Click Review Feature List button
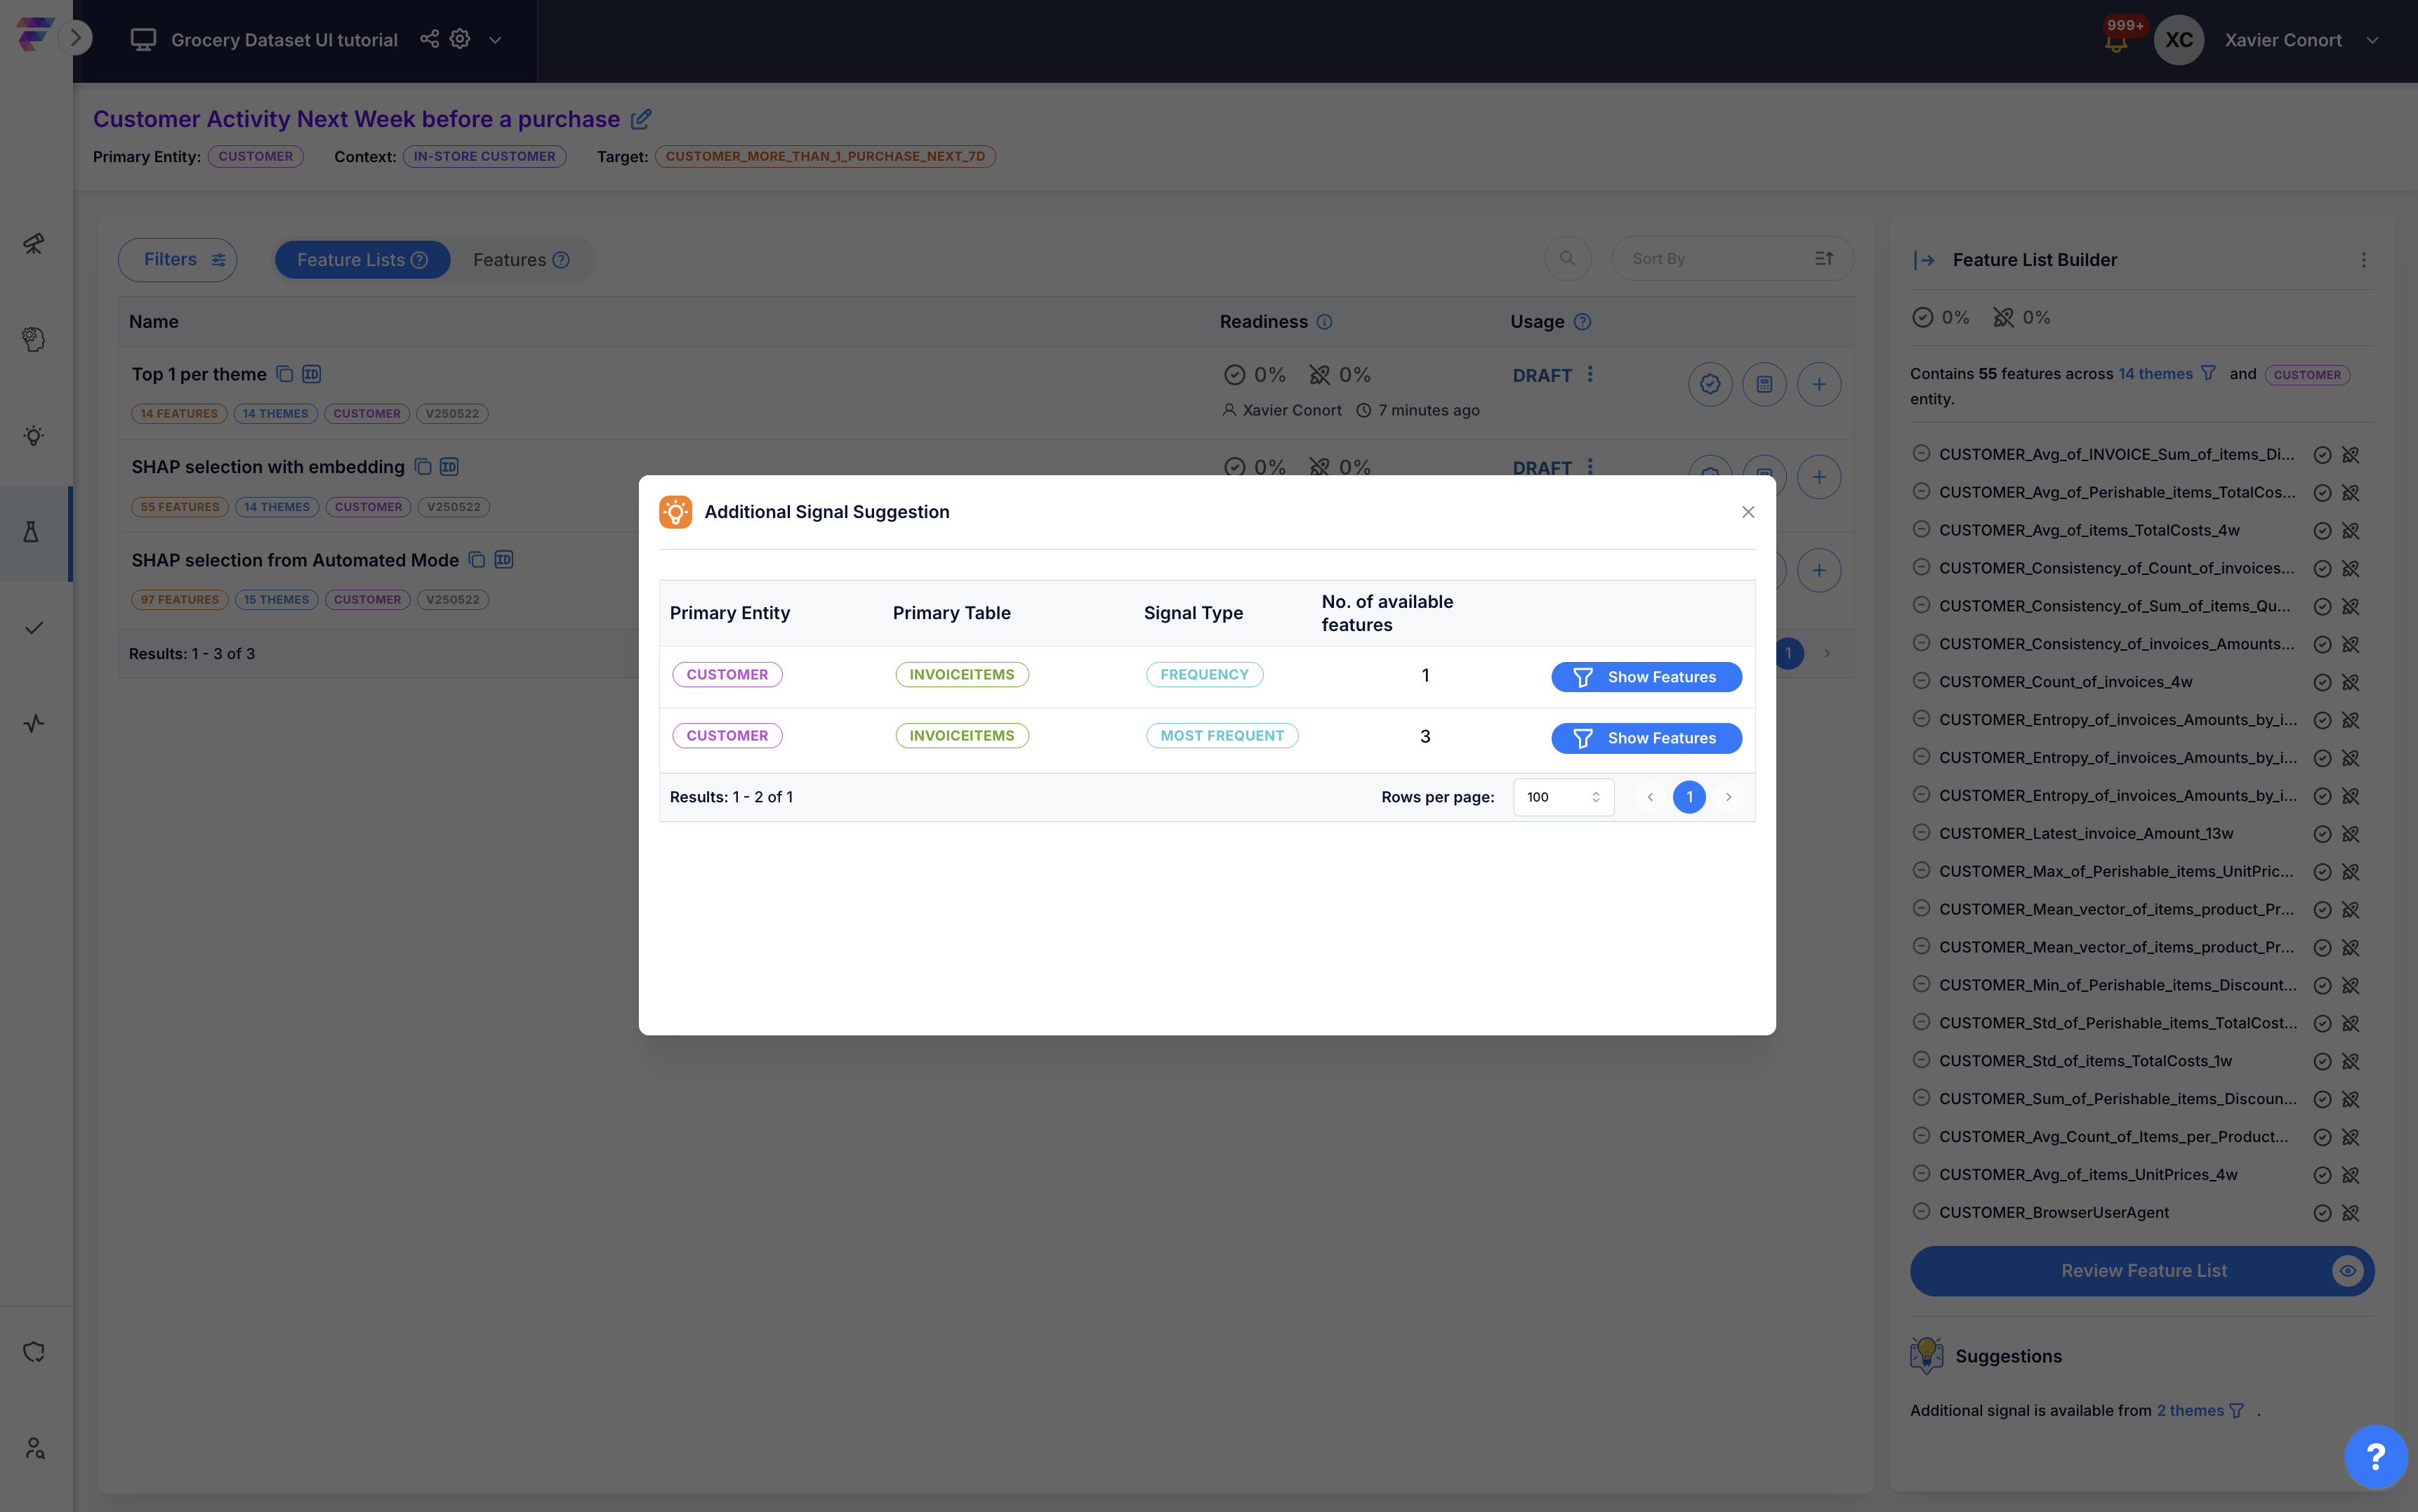 click(2142, 1271)
